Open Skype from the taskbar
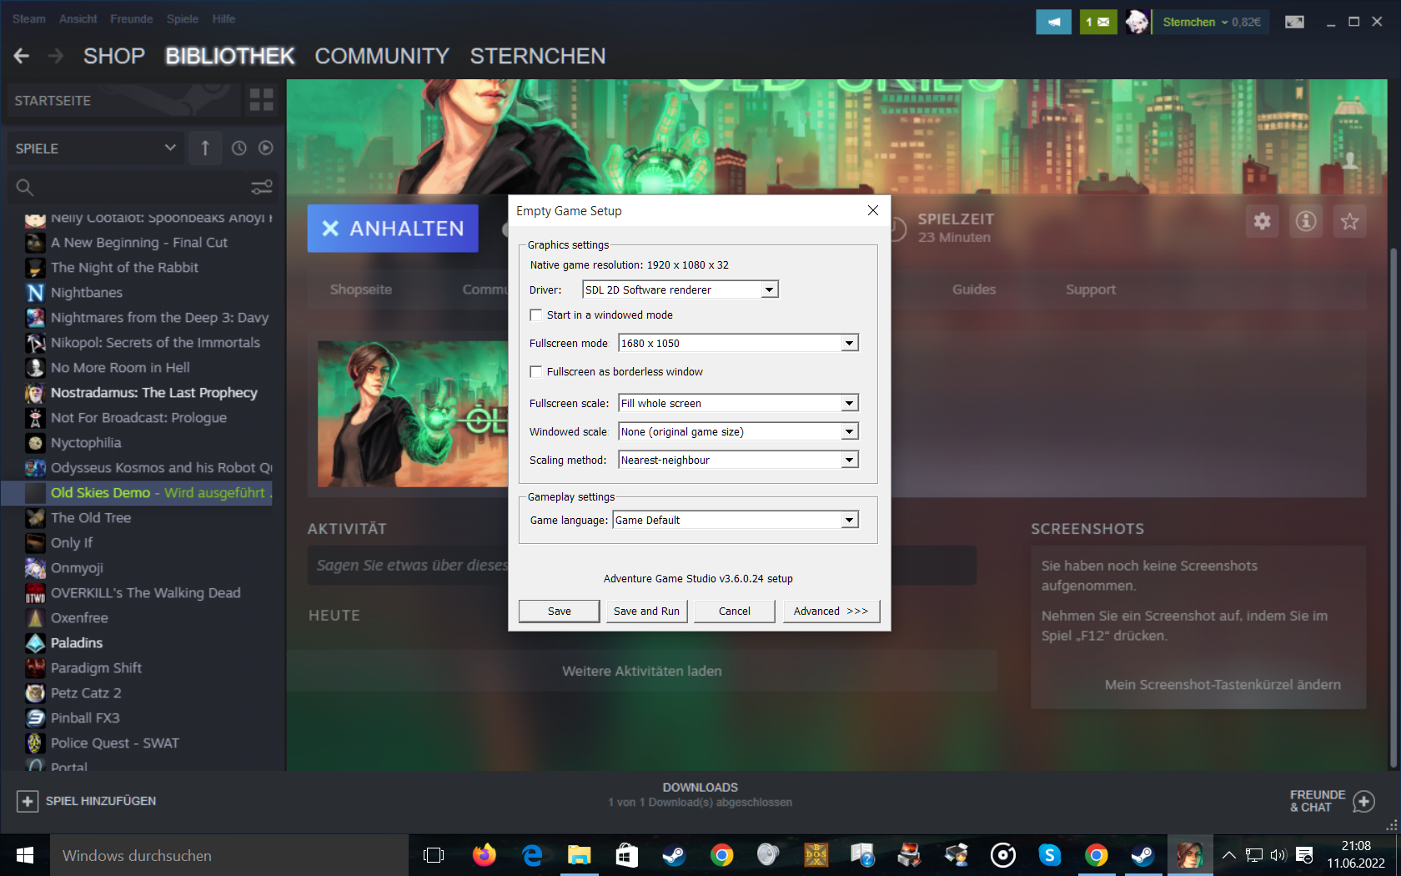 point(1049,855)
